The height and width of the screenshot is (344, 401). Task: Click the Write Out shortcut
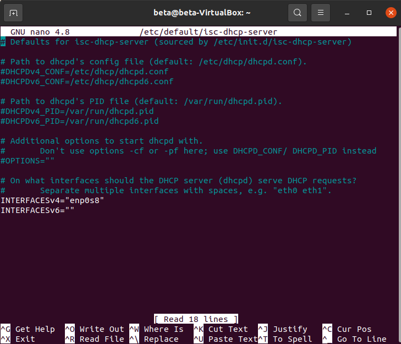(x=102, y=329)
